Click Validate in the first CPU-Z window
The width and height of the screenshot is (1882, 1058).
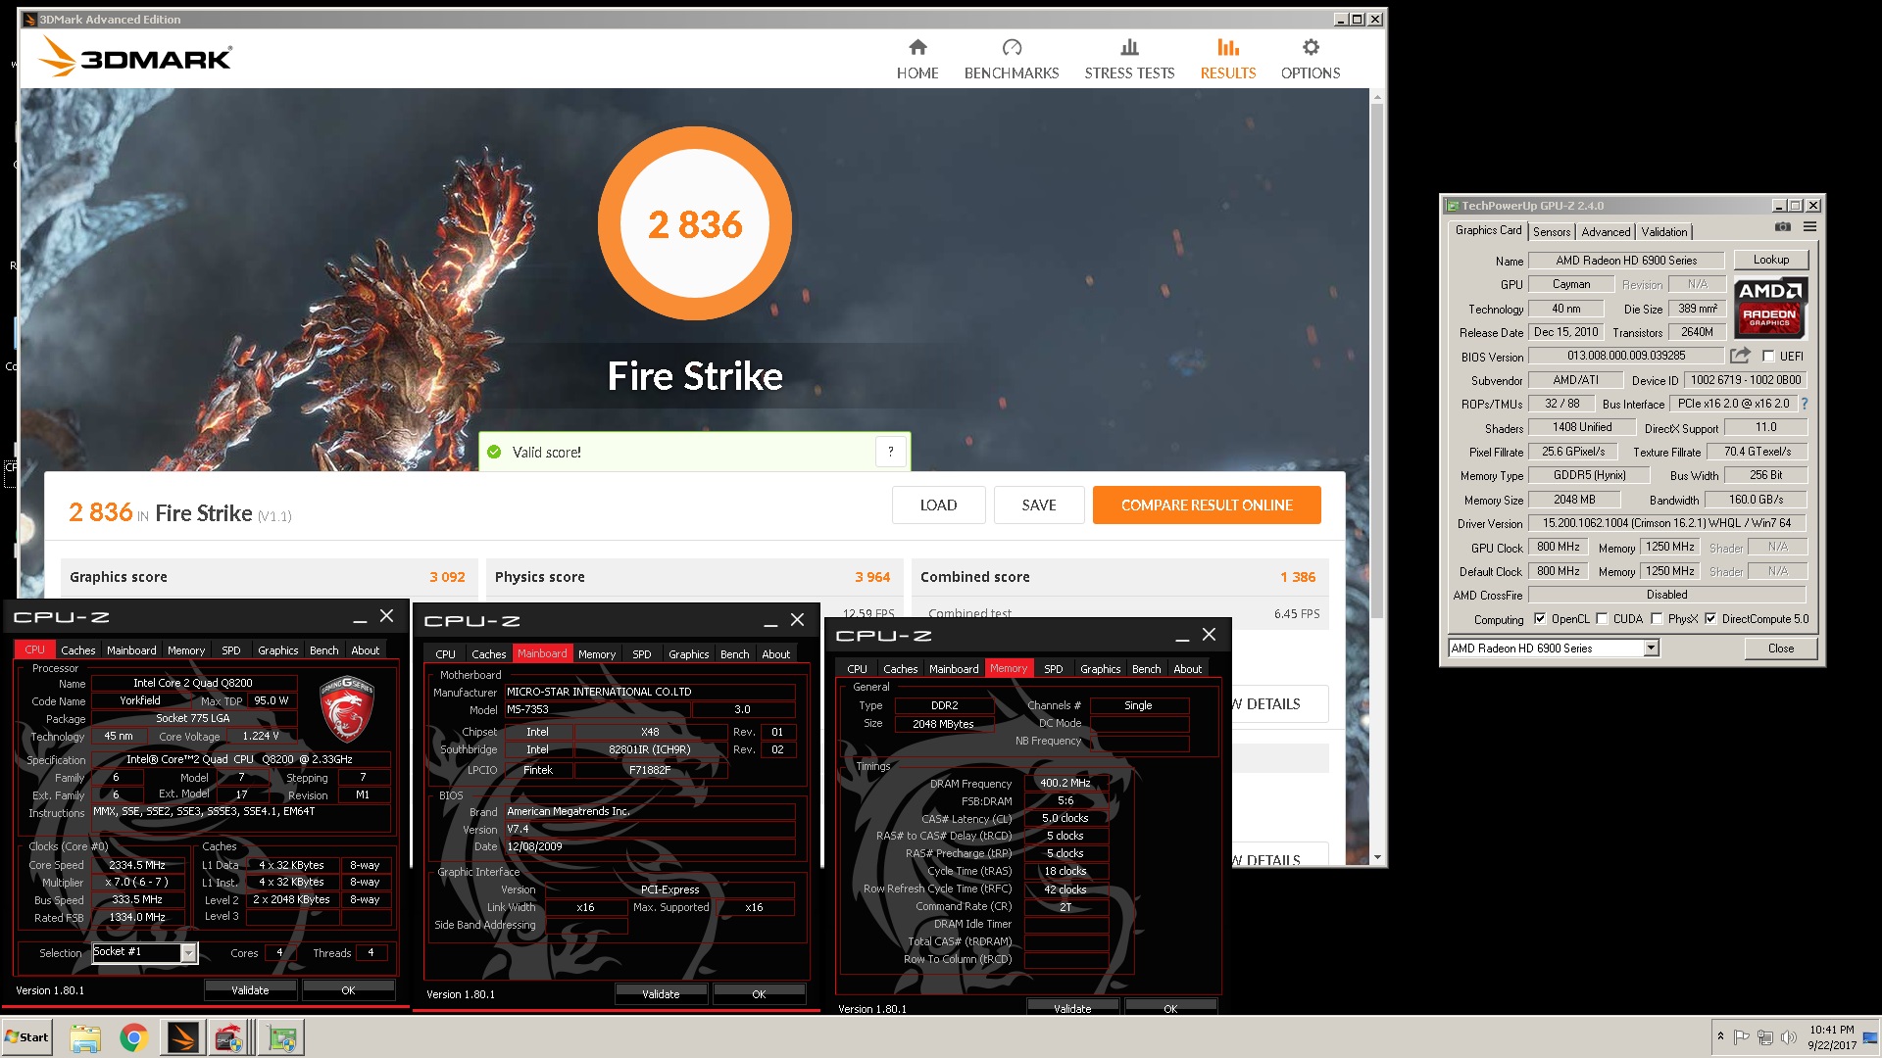click(x=250, y=990)
